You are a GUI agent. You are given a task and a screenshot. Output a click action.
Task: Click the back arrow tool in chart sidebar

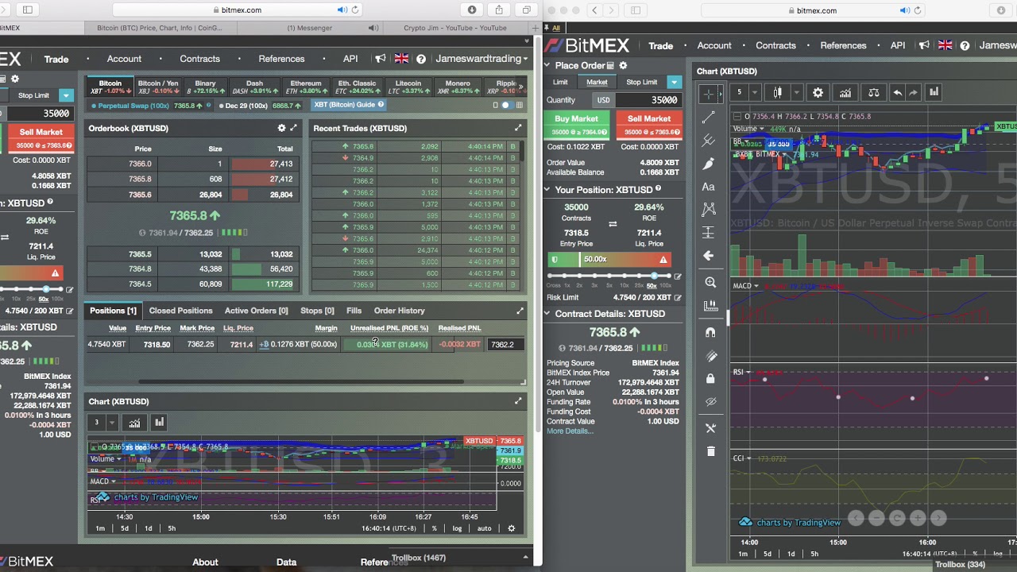(710, 256)
